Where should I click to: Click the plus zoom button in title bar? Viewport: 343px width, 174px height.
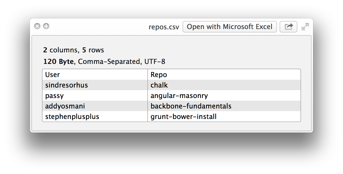[x=46, y=26]
